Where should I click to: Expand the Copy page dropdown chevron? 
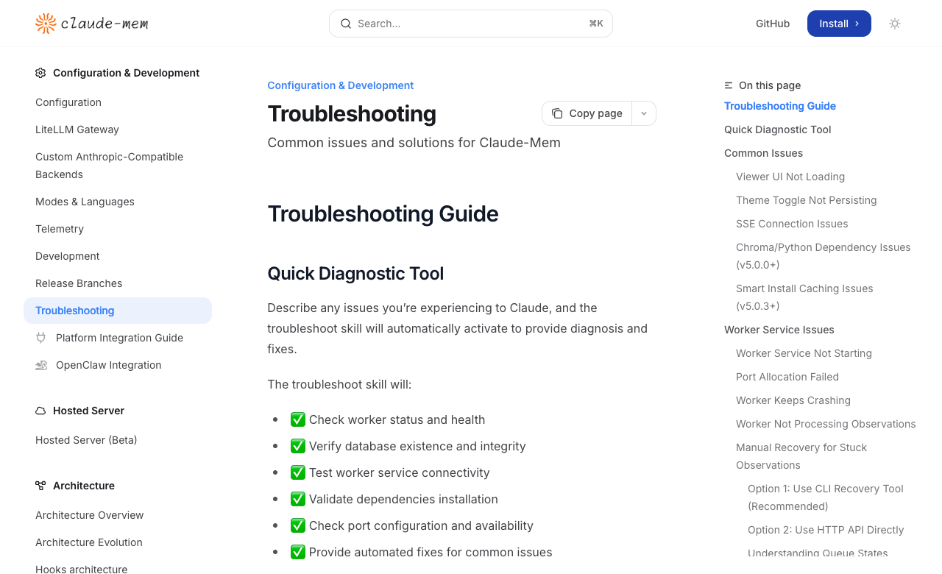[x=644, y=113]
